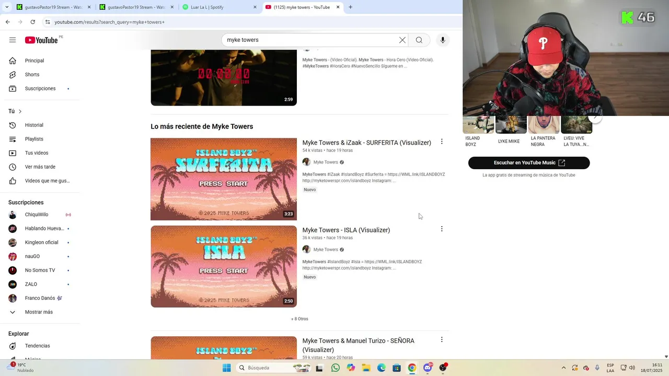Open ISLAND BOYZ album card
This screenshot has height=376, width=669.
[478, 132]
